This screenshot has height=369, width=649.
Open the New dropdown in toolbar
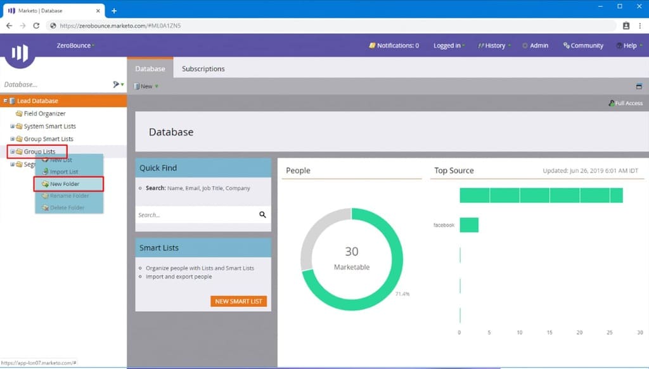pyautogui.click(x=146, y=86)
